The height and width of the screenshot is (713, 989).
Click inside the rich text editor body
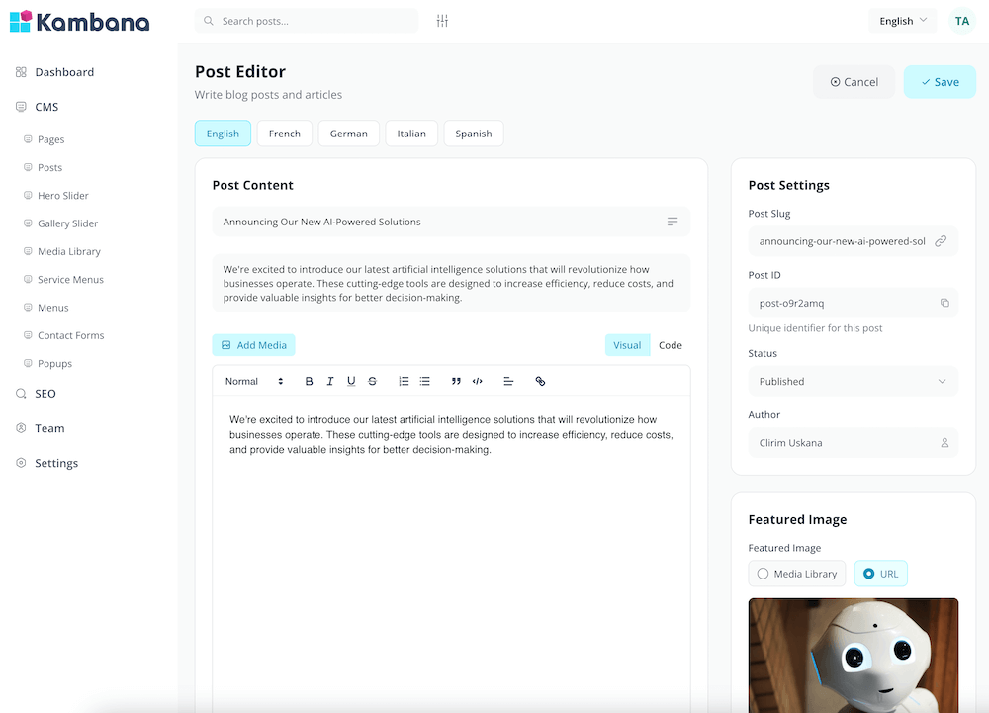click(452, 555)
